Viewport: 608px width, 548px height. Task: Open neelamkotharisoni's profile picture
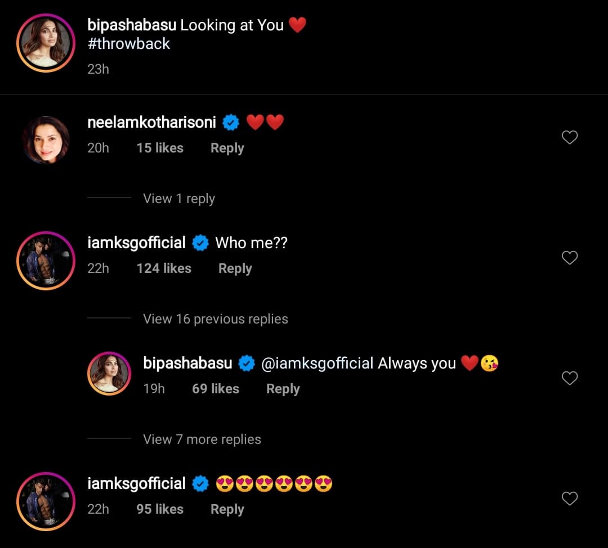point(46,140)
